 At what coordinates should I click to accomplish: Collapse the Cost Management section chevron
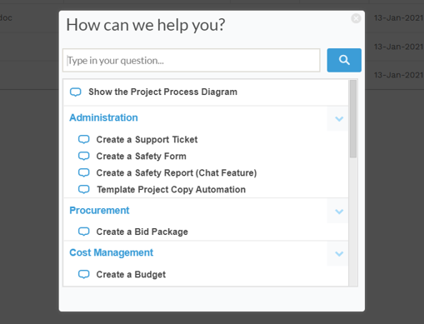click(339, 254)
